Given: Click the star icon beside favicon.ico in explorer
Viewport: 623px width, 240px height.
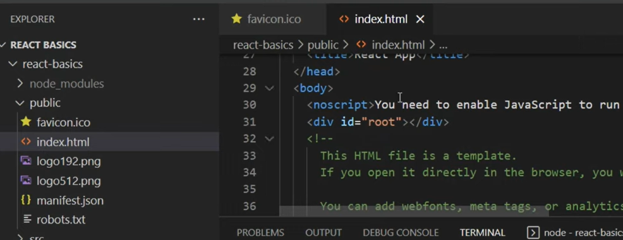Looking at the screenshot, I should [x=26, y=122].
